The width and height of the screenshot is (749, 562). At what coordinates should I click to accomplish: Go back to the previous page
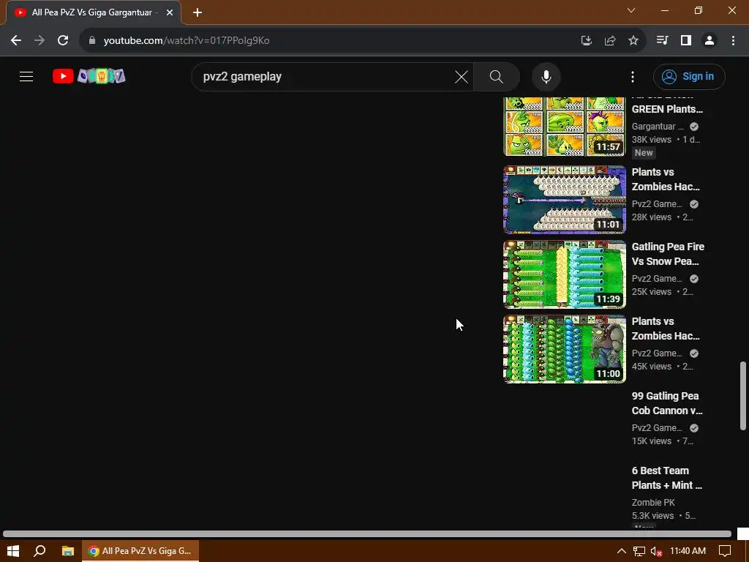(16, 41)
